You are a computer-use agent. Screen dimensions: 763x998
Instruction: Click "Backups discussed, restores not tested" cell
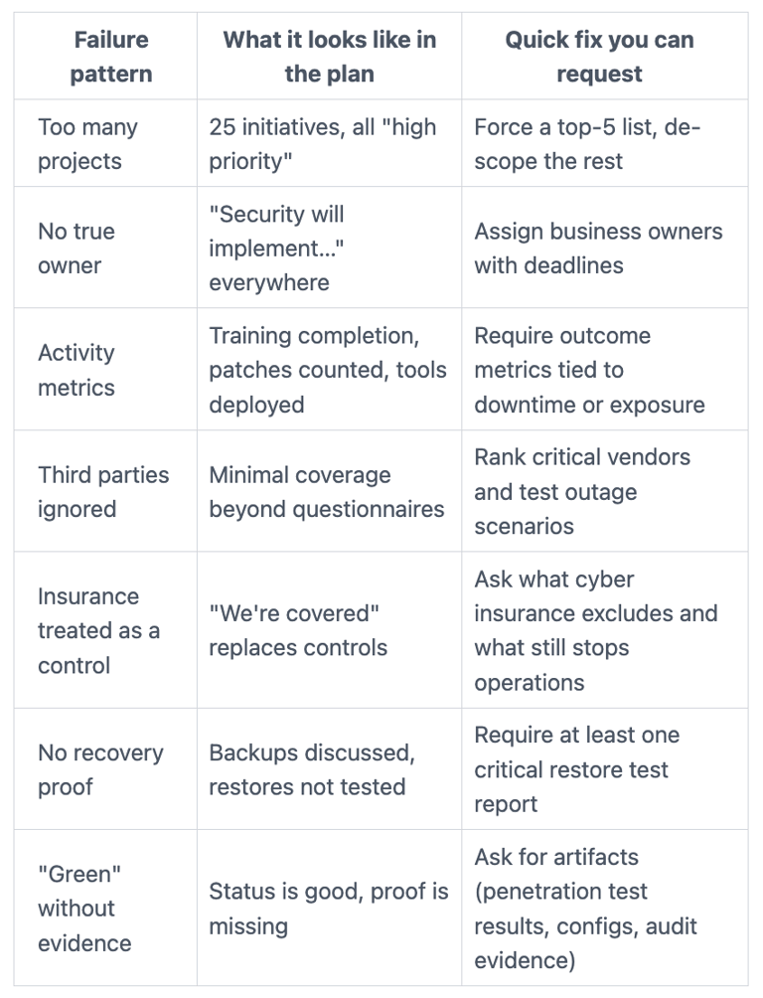(312, 769)
